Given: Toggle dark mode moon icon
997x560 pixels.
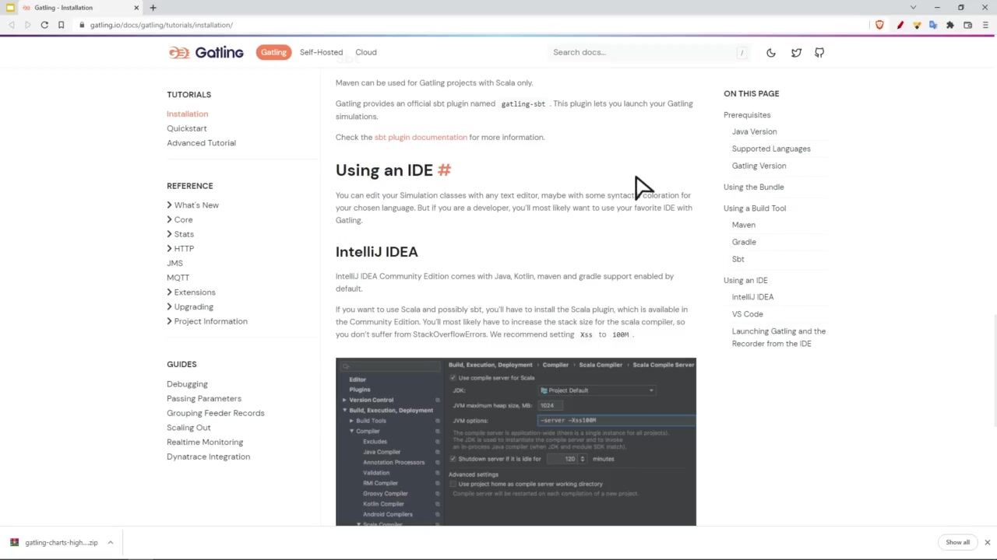Looking at the screenshot, I should pos(771,53).
